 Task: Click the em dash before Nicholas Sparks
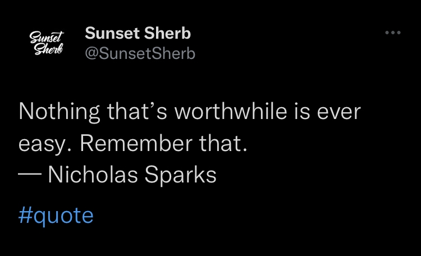pyautogui.click(x=30, y=174)
